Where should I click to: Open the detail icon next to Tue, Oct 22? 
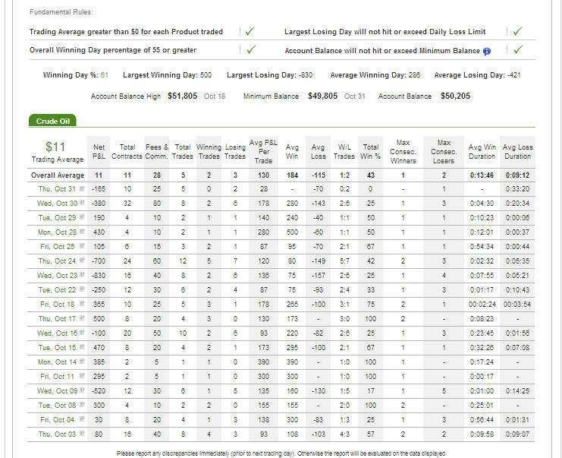82,289
